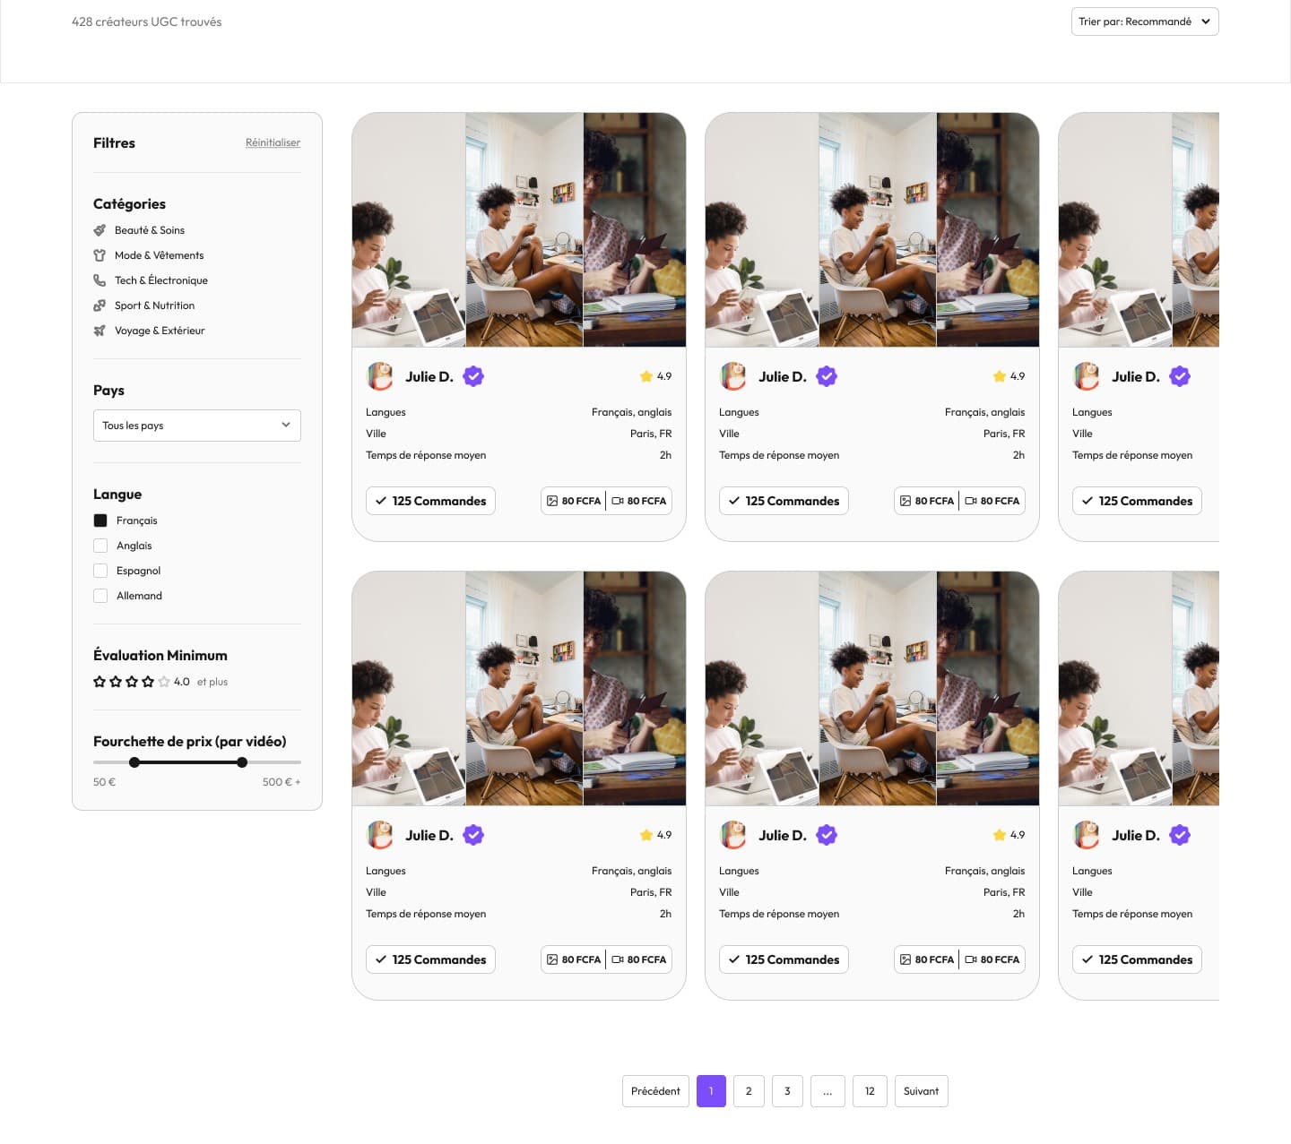Check the Anglais language checkbox

[100, 546]
